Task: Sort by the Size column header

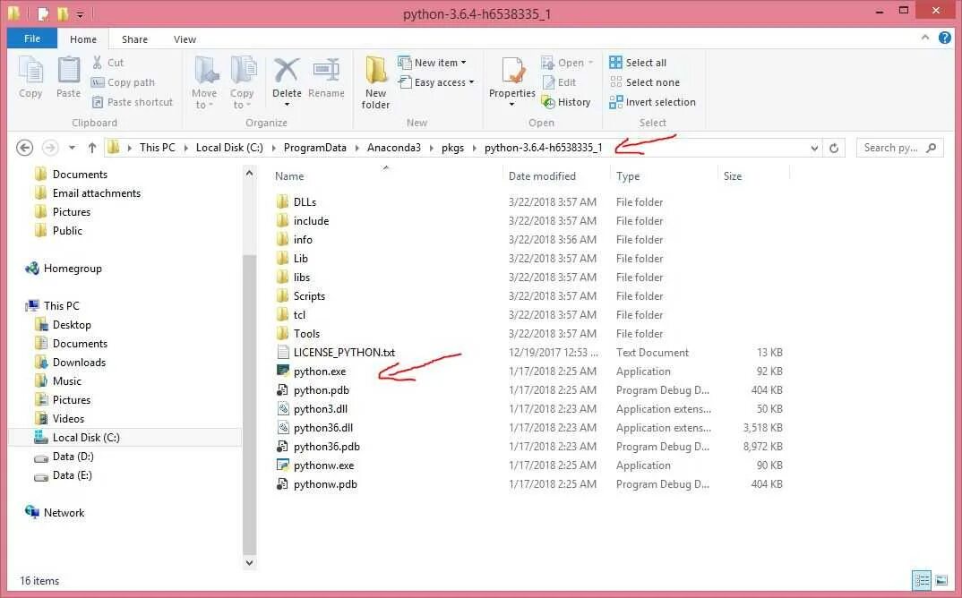Action: [x=733, y=176]
